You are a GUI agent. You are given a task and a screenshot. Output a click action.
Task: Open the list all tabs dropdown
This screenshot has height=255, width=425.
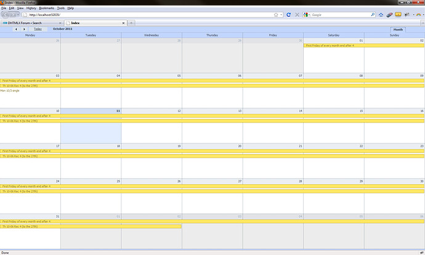point(423,23)
